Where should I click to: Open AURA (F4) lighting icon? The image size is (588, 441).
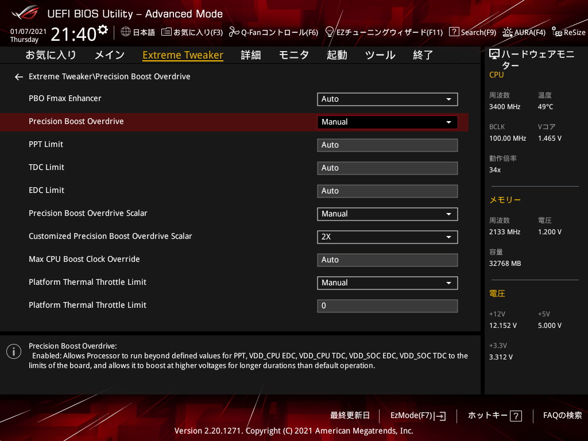[508, 32]
